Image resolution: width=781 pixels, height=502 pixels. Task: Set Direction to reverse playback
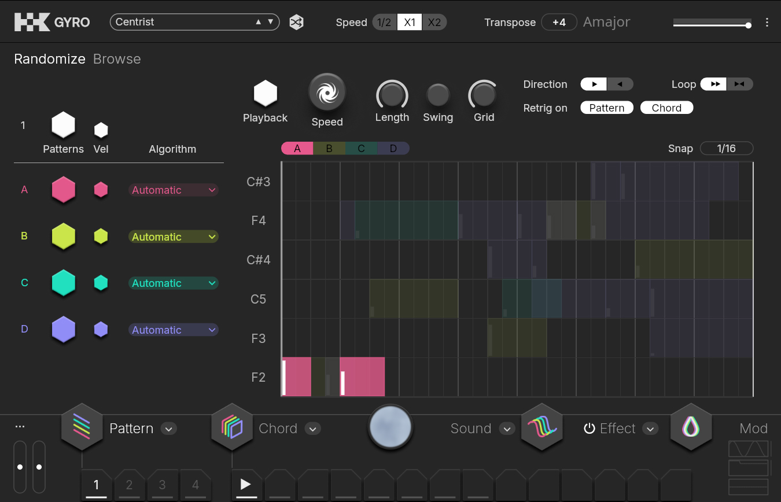pyautogui.click(x=620, y=84)
